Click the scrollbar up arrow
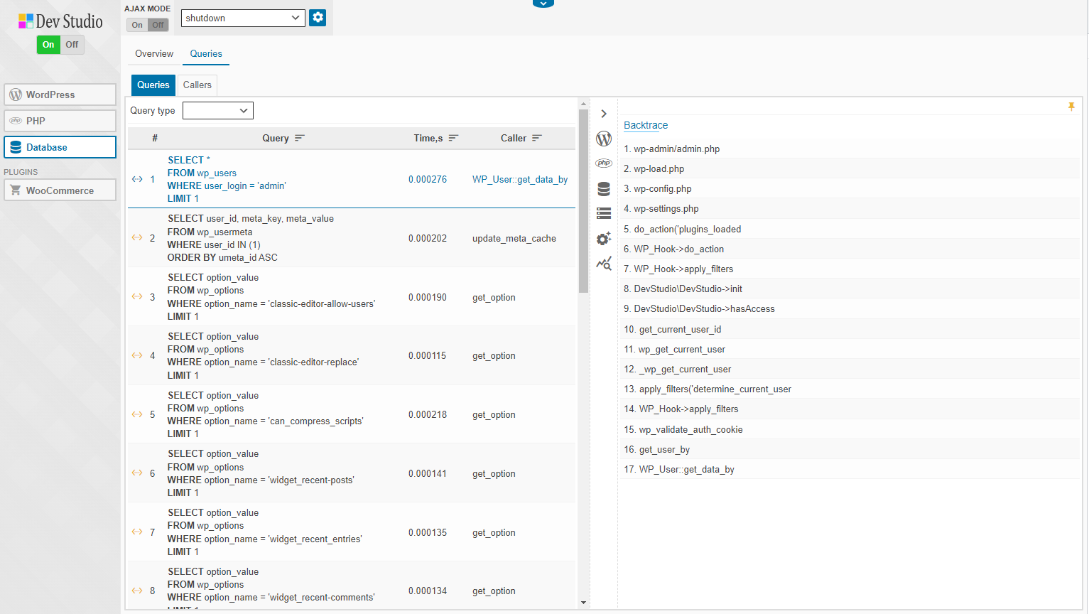 (x=584, y=104)
